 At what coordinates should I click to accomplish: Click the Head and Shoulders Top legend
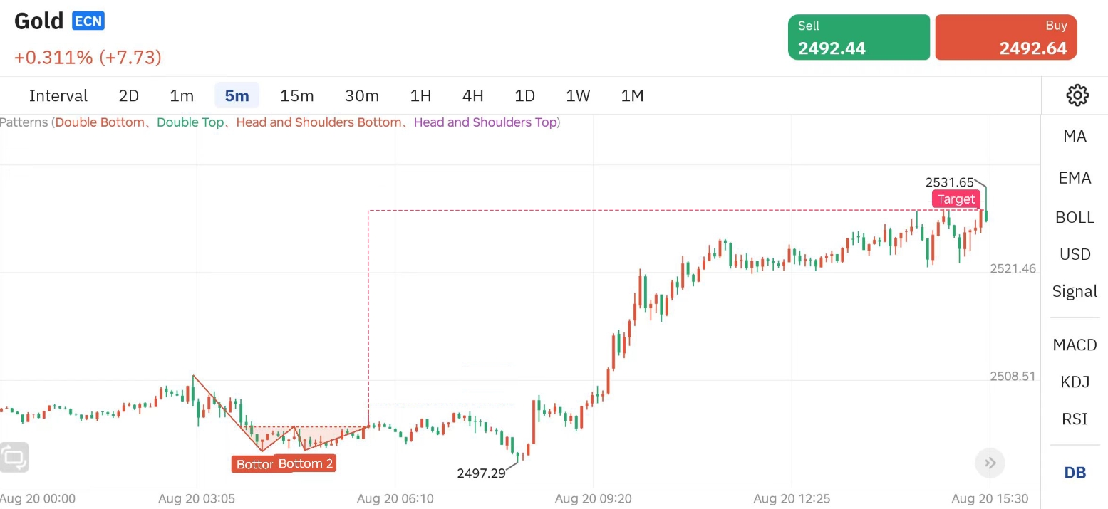(485, 122)
